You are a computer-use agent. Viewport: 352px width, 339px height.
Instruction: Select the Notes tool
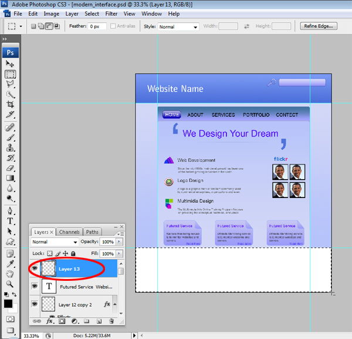coord(10,254)
